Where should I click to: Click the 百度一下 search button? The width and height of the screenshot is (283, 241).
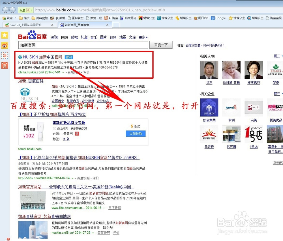point(161,45)
